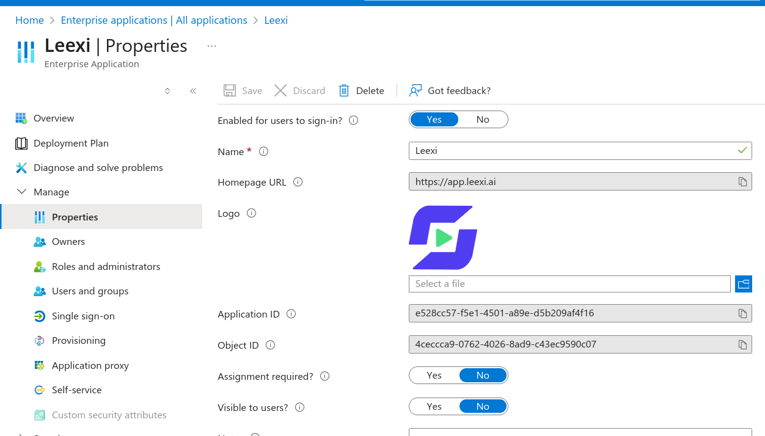Viewport: 765px width, 436px height.
Task: Click the Provisioning icon in sidebar
Action: tap(40, 341)
